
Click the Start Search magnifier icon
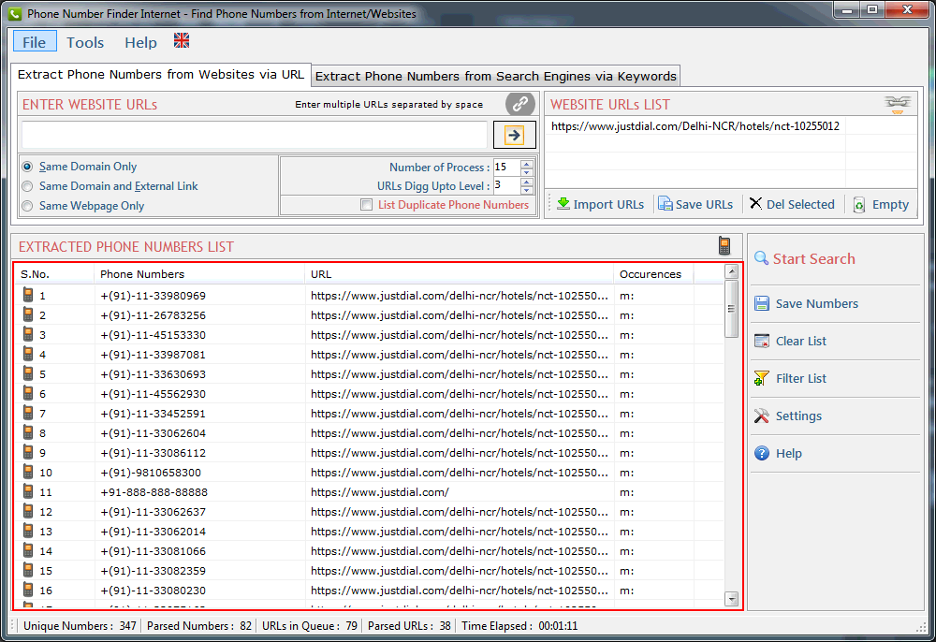click(761, 257)
